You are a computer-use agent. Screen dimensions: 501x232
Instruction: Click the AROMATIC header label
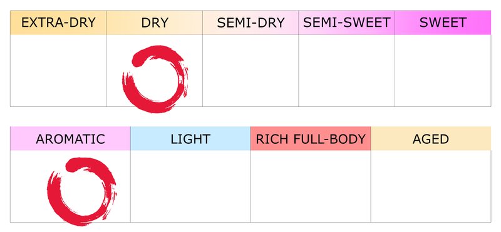coord(70,138)
